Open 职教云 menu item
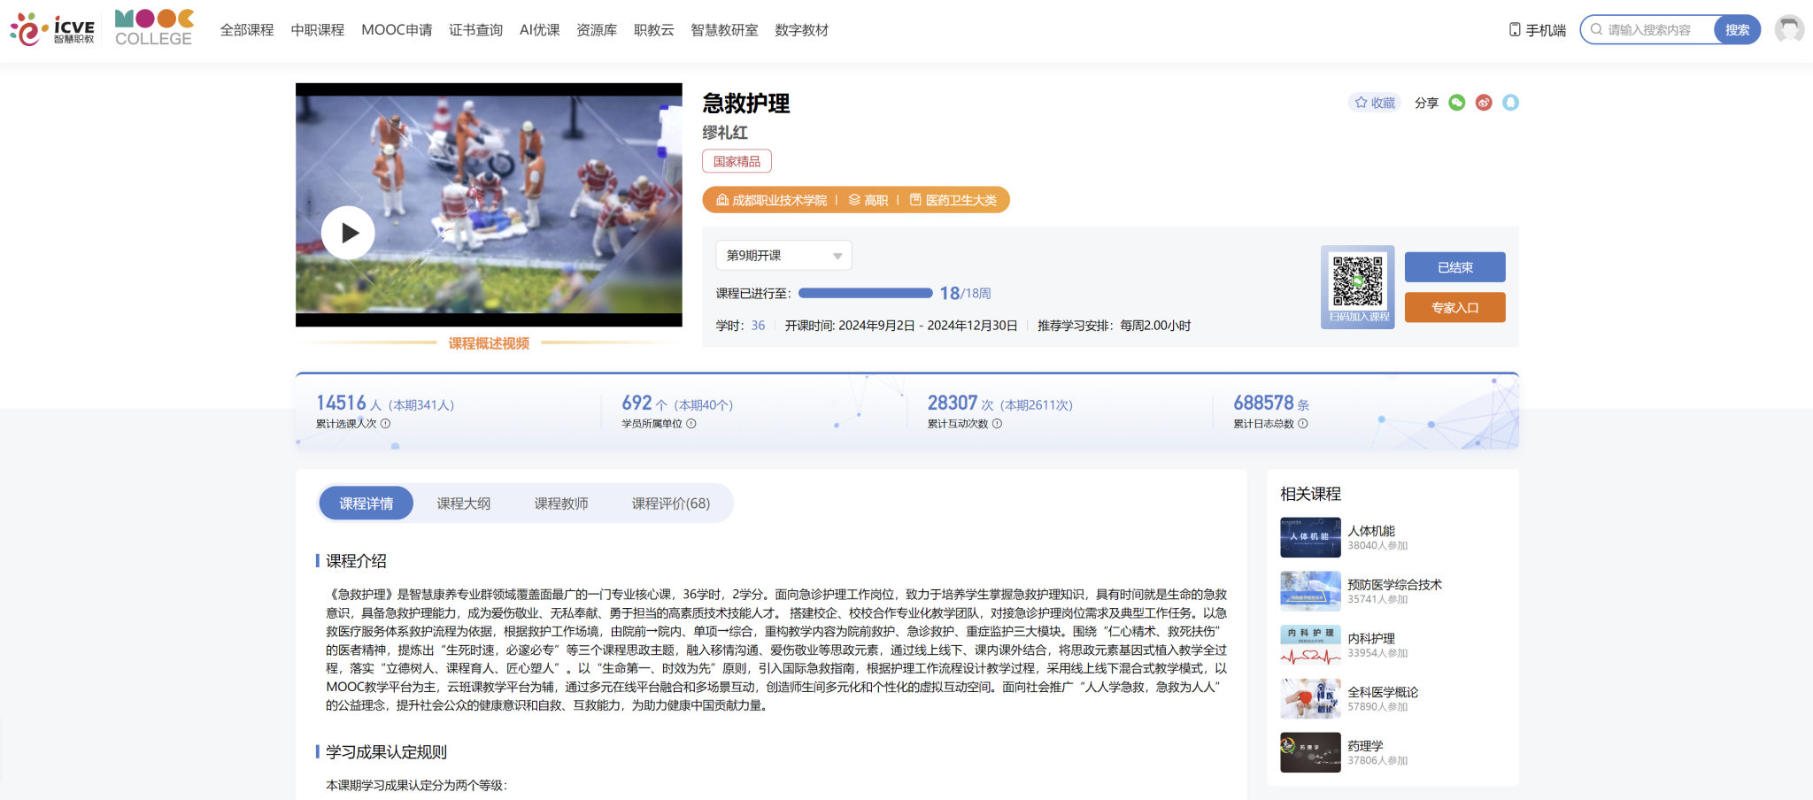Screen dimensions: 1813x800 click(654, 30)
